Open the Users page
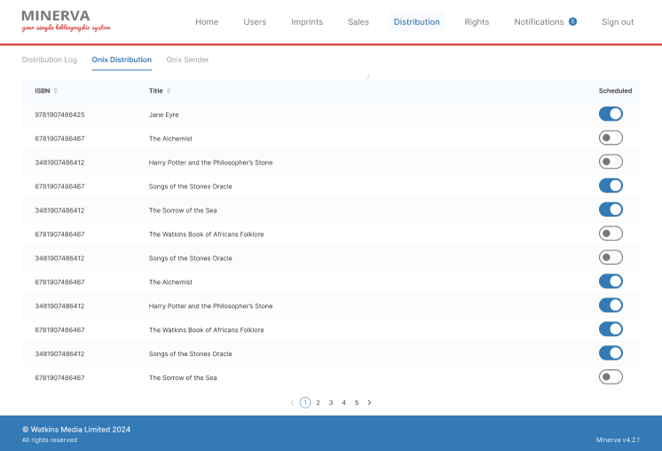The width and height of the screenshot is (662, 451). click(x=255, y=22)
